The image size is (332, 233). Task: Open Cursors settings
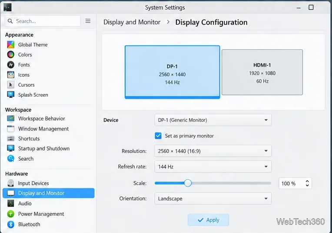[26, 85]
